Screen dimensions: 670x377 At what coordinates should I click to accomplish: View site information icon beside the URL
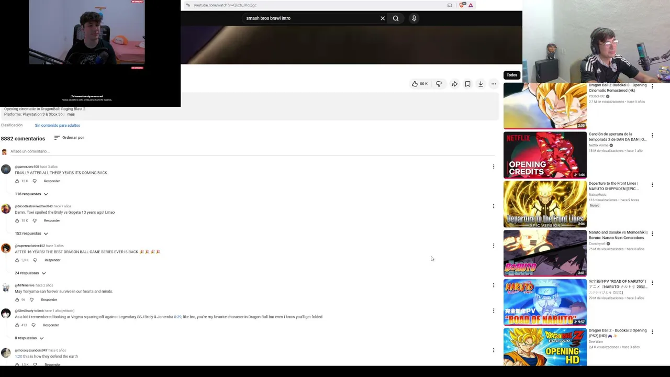coord(188,5)
